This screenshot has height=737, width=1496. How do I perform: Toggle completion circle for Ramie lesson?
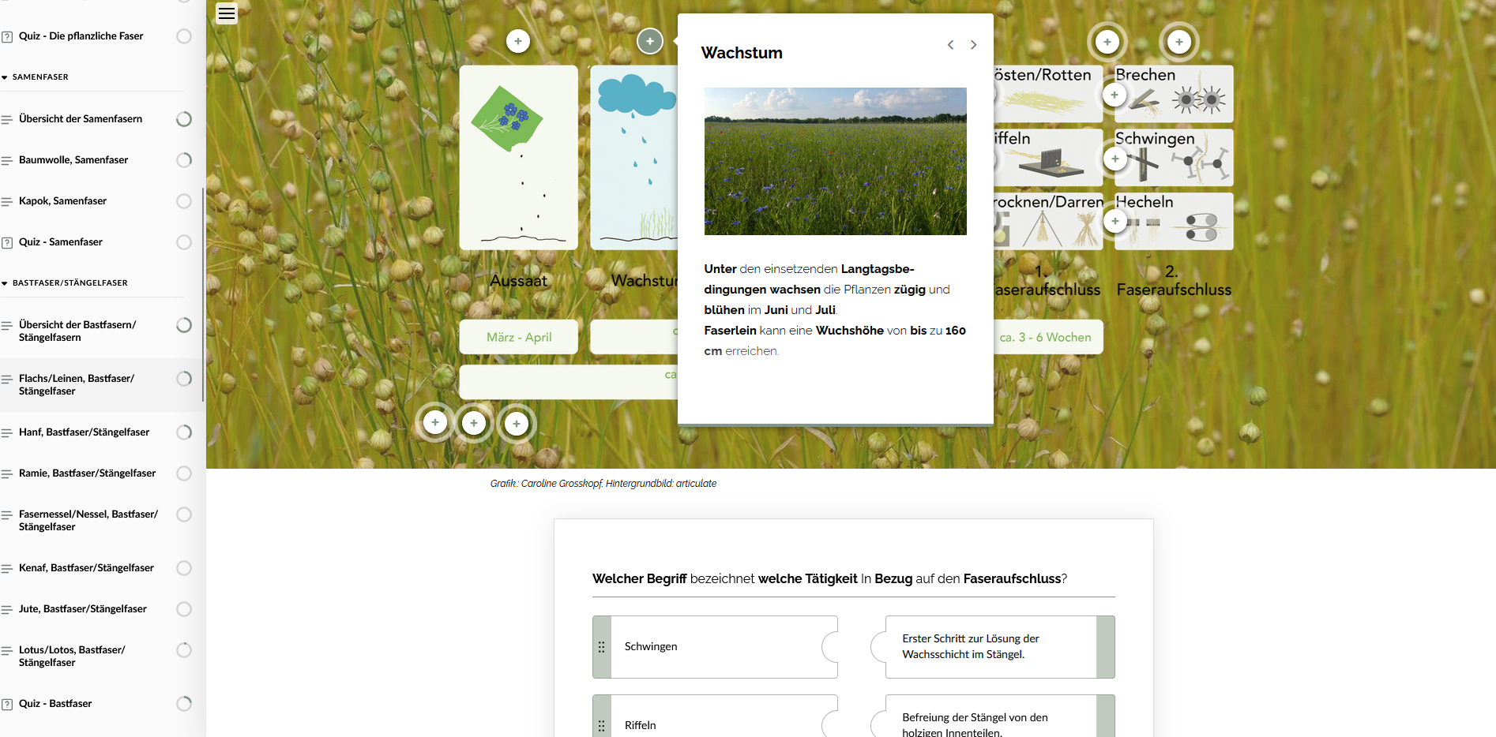click(184, 473)
